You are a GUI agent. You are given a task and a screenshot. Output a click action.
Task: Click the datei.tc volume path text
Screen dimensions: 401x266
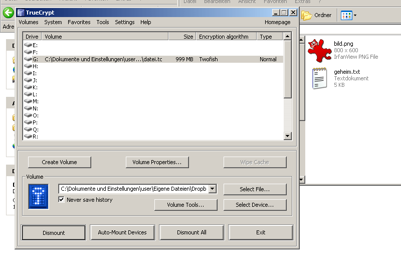(x=103, y=59)
